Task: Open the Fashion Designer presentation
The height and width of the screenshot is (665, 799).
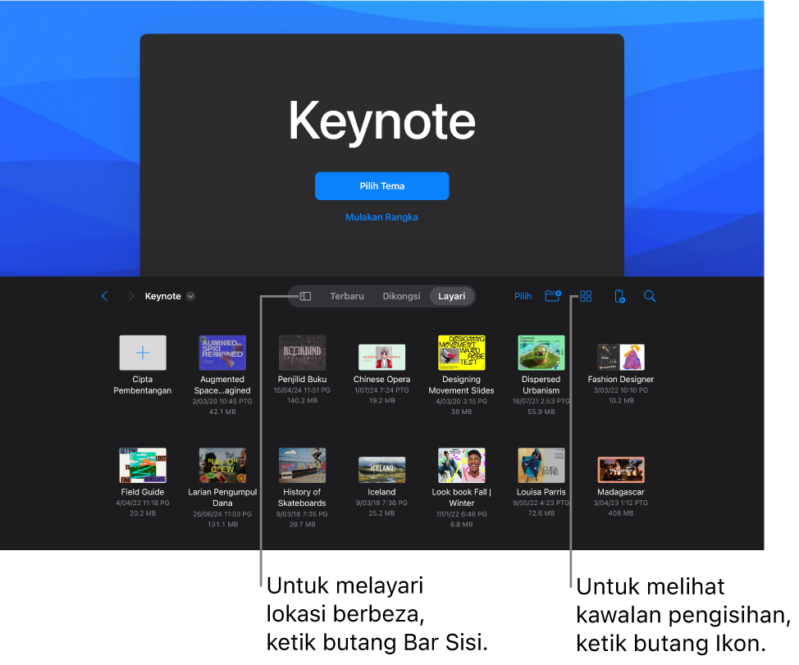Action: pos(621,357)
